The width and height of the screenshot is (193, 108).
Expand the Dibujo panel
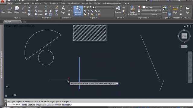[x=17, y=18]
